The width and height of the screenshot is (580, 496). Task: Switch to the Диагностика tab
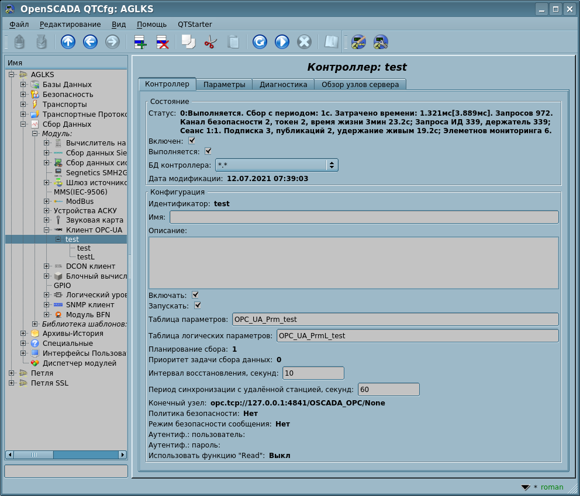[284, 84]
